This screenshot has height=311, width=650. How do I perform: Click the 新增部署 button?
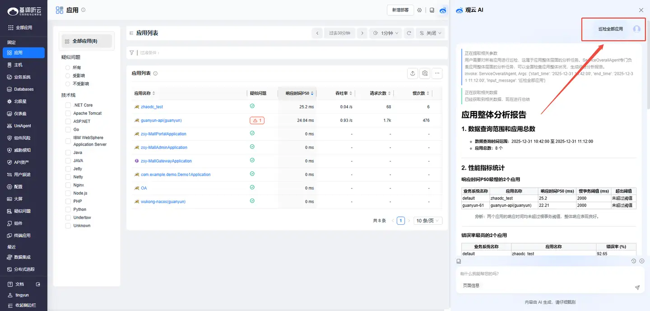click(400, 10)
